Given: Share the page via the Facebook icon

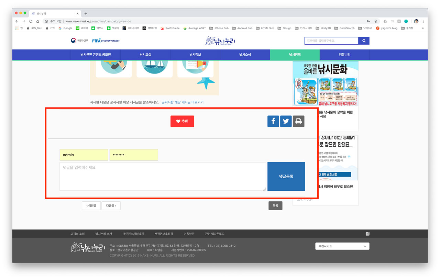Looking at the screenshot, I should tap(273, 121).
